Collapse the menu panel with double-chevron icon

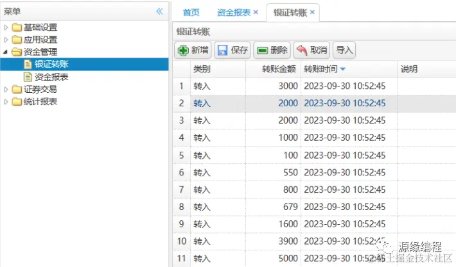(x=160, y=12)
